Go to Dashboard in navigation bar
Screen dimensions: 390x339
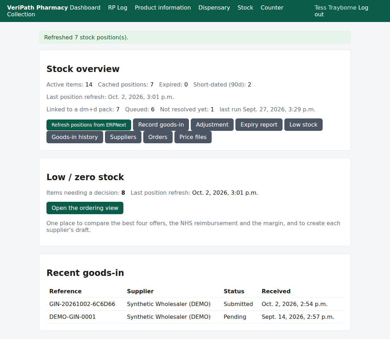click(x=85, y=8)
